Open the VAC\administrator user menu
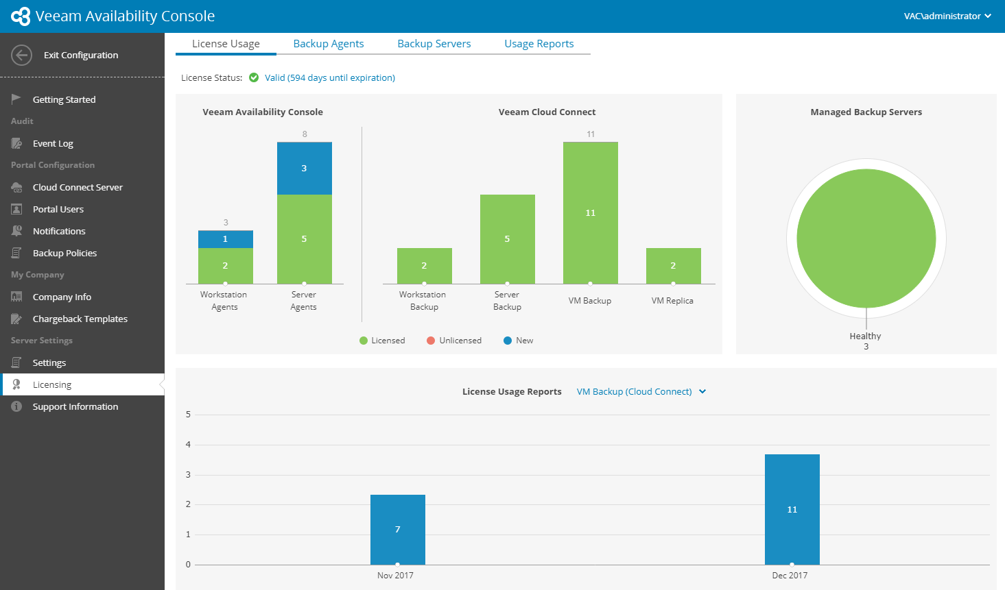The width and height of the screenshot is (1005, 590). [947, 16]
